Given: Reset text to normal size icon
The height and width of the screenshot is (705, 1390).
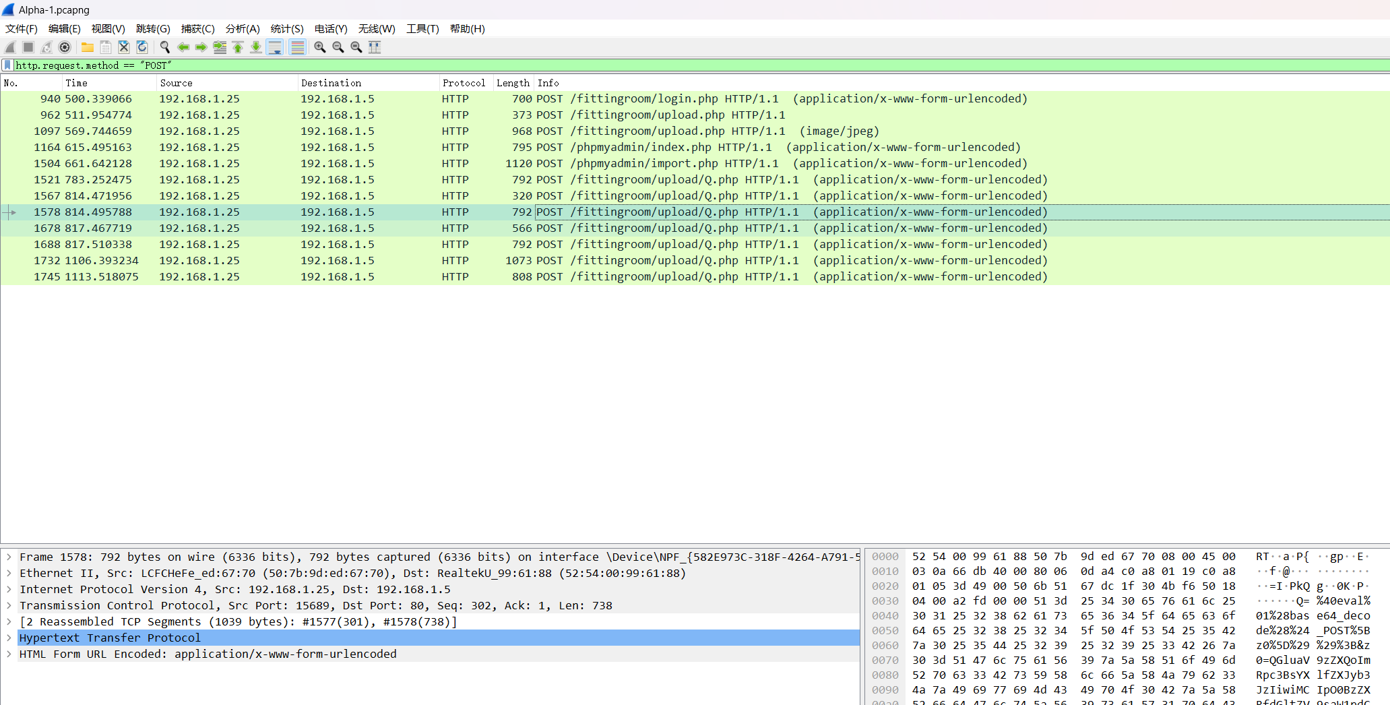Looking at the screenshot, I should pyautogui.click(x=356, y=47).
